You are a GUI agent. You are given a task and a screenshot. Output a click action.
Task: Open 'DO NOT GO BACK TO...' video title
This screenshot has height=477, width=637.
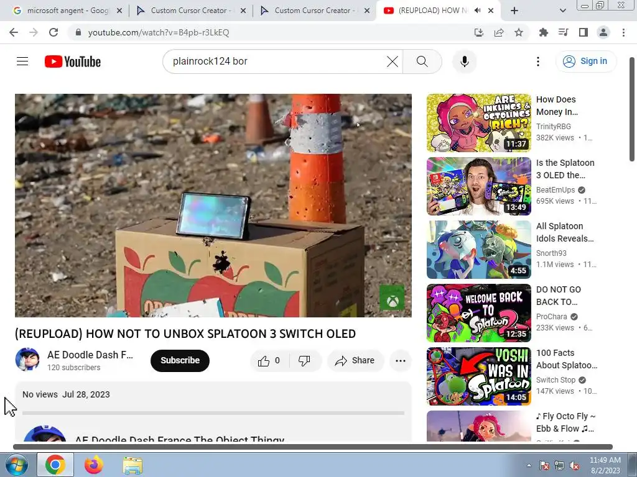559,296
